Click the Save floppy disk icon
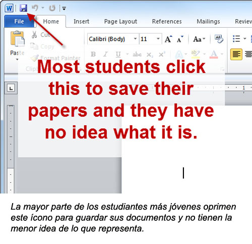This screenshot has height=244, width=252. click(23, 8)
